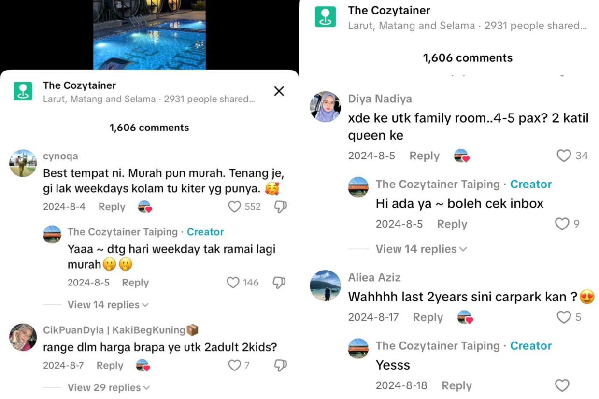This screenshot has width=599, height=399.
Task: Like Aliea Aziz's carpark comment
Action: pyautogui.click(x=564, y=317)
